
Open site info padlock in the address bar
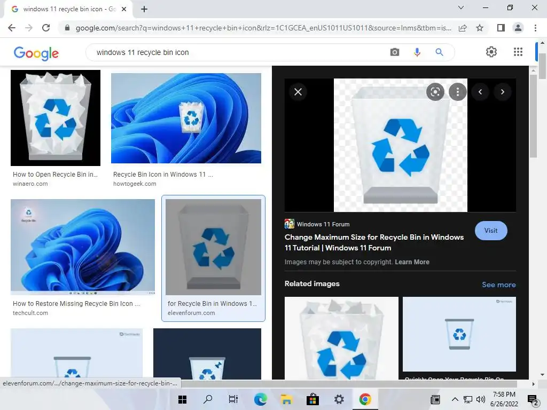coord(67,28)
